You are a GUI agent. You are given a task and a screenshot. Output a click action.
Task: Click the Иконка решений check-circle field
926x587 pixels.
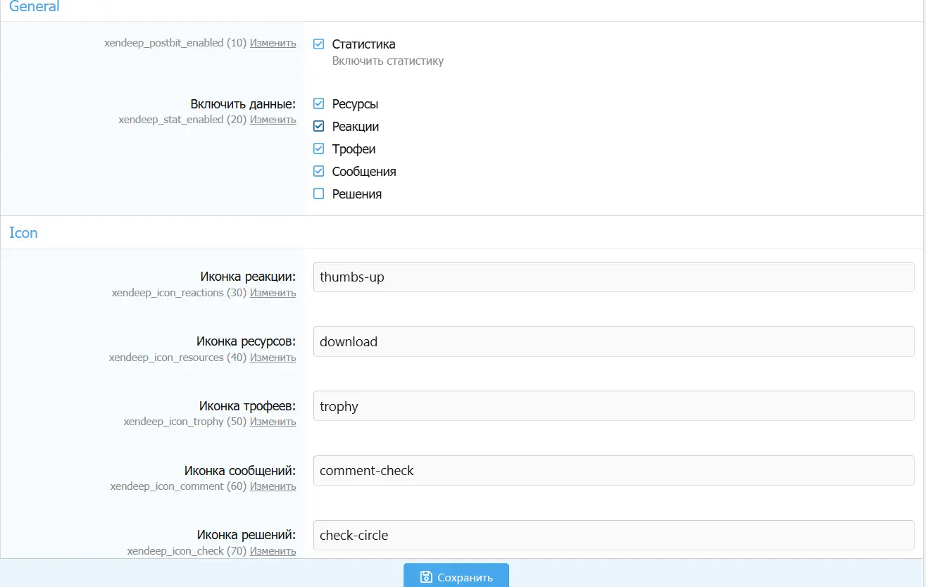tap(613, 536)
